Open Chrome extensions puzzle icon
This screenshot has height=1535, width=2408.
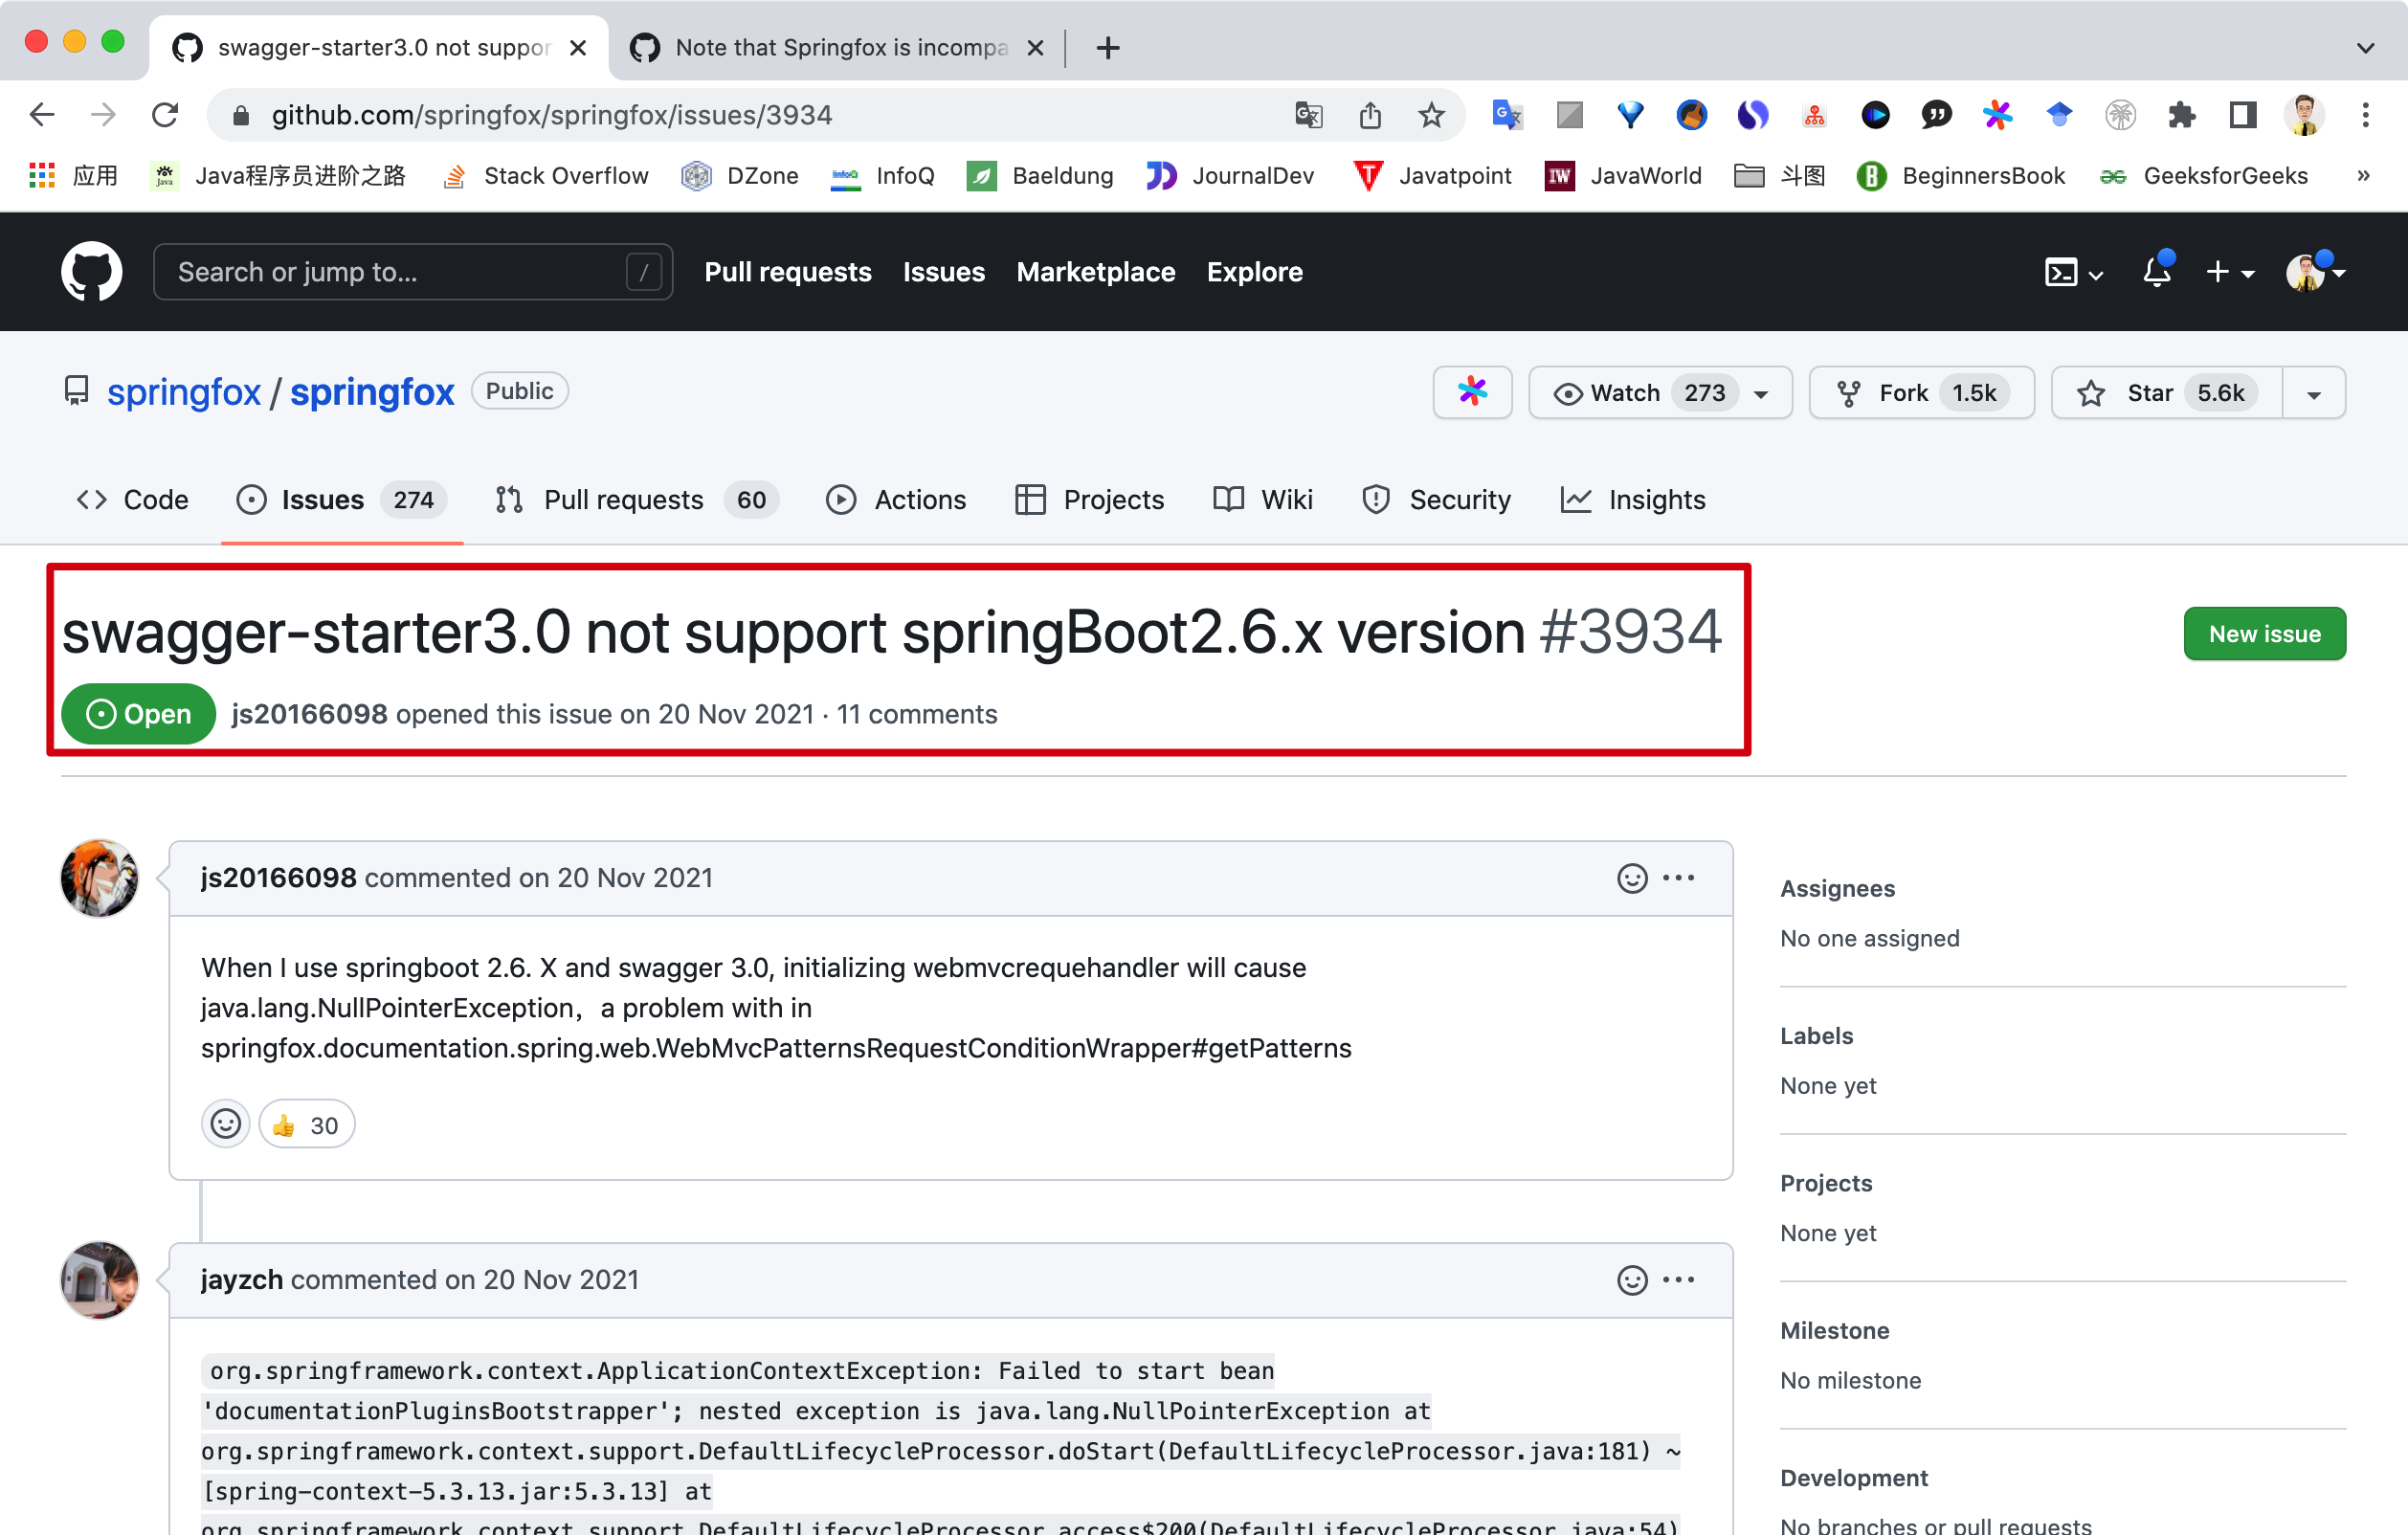click(x=2181, y=115)
